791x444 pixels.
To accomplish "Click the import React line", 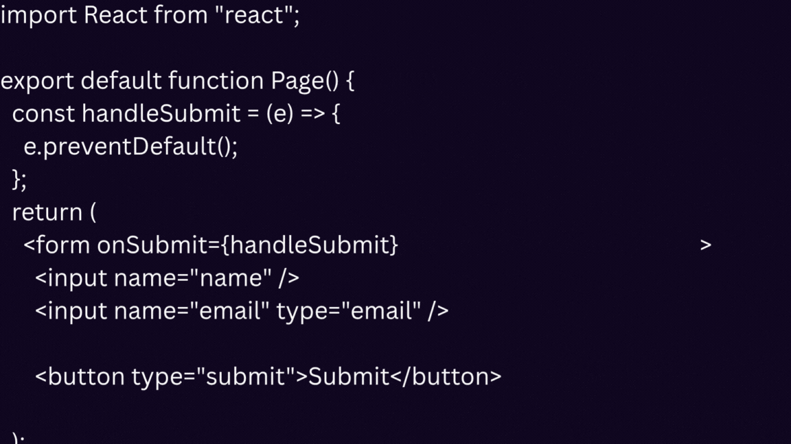I will click(x=150, y=15).
